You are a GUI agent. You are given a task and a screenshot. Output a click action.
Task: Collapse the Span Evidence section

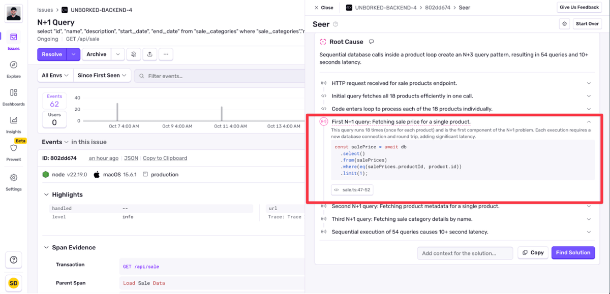(46, 247)
